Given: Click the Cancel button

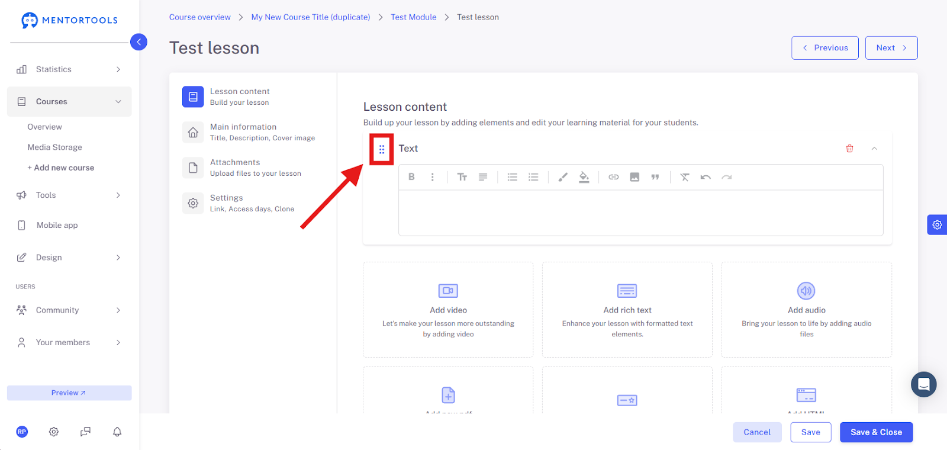Looking at the screenshot, I should point(757,432).
